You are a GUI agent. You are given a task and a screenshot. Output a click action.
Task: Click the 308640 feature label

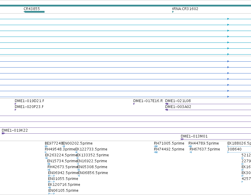point(234,149)
